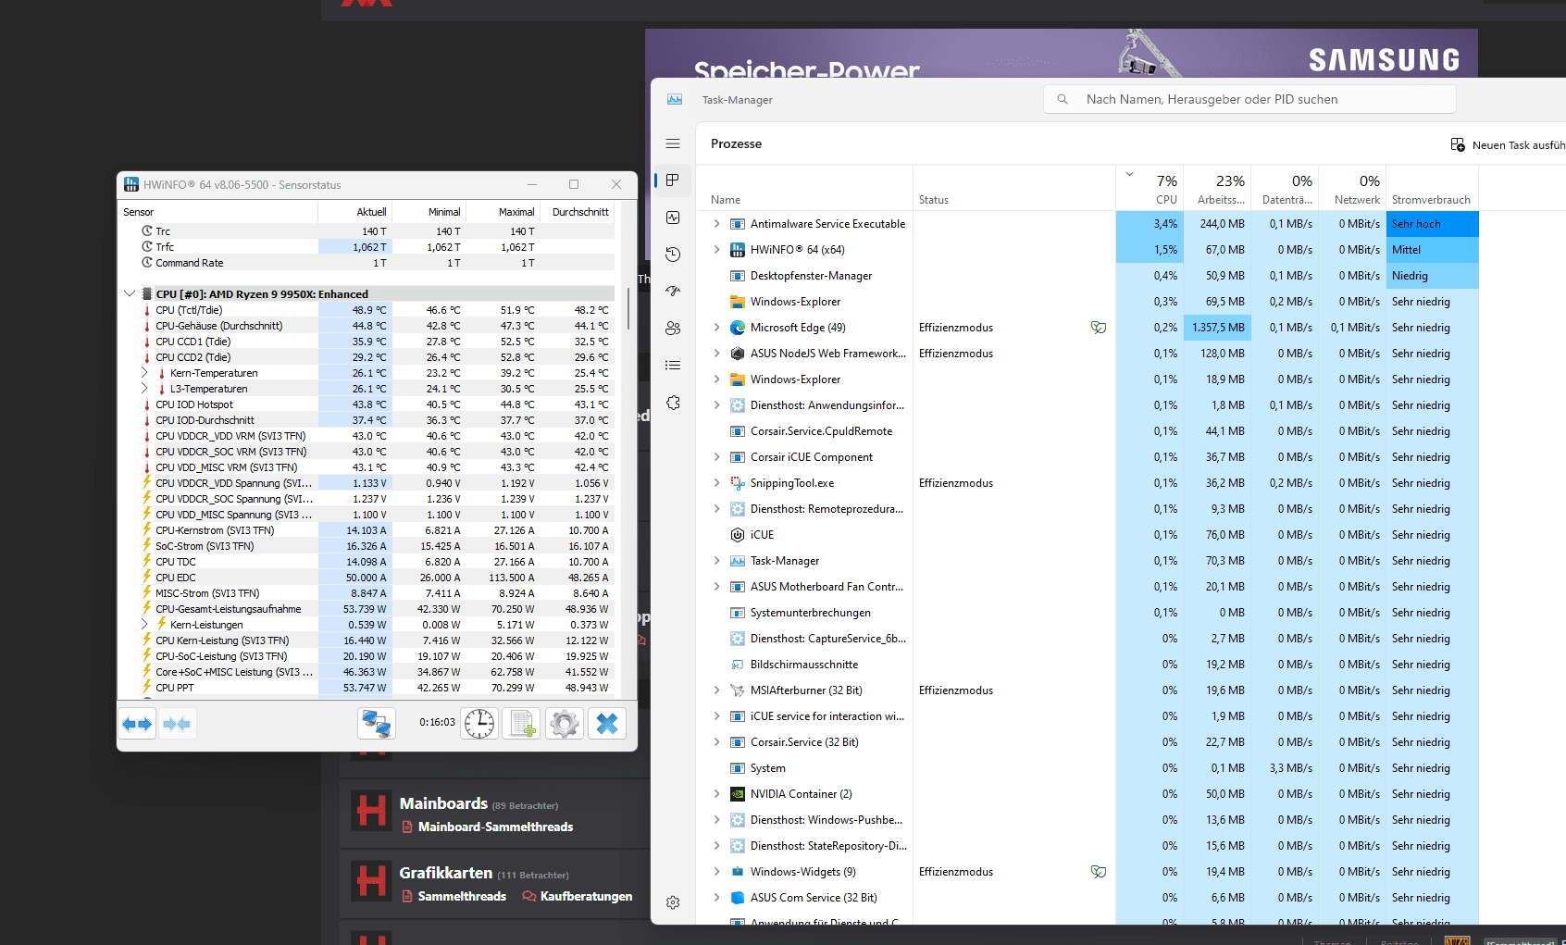The image size is (1566, 945).
Task: Open the Mainboards forum link
Action: [443, 803]
